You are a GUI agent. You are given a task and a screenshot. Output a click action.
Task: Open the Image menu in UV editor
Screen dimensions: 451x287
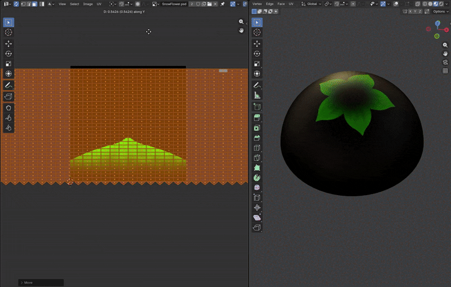click(x=88, y=4)
